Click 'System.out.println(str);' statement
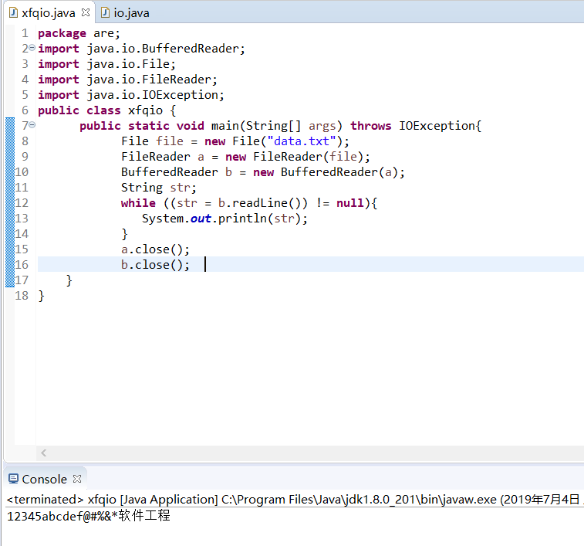Viewport: 584px width, 546px height. click(x=224, y=219)
